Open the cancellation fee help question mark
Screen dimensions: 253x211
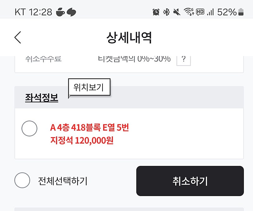pyautogui.click(x=183, y=59)
